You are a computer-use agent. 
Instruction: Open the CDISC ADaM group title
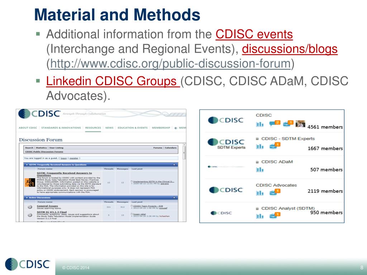coord(277,162)
